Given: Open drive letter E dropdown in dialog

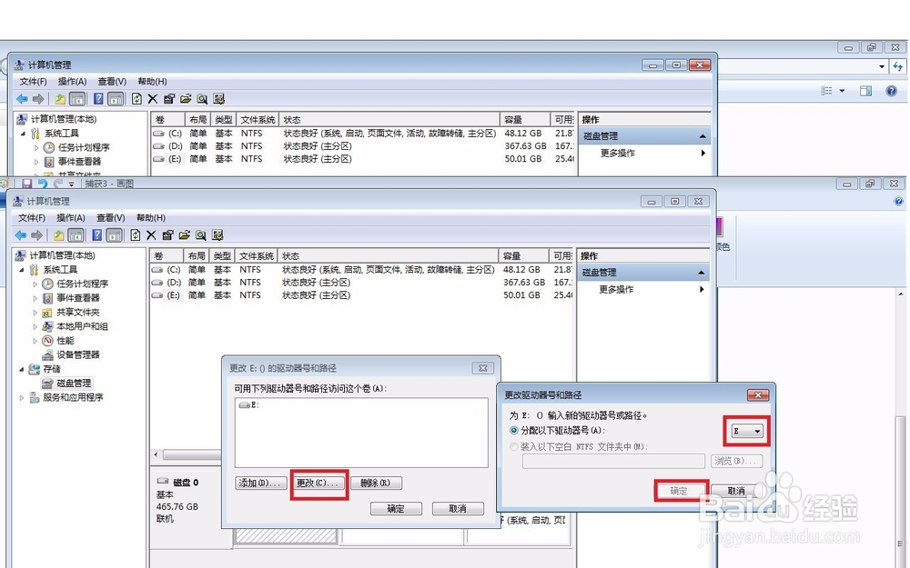Looking at the screenshot, I should click(x=746, y=431).
